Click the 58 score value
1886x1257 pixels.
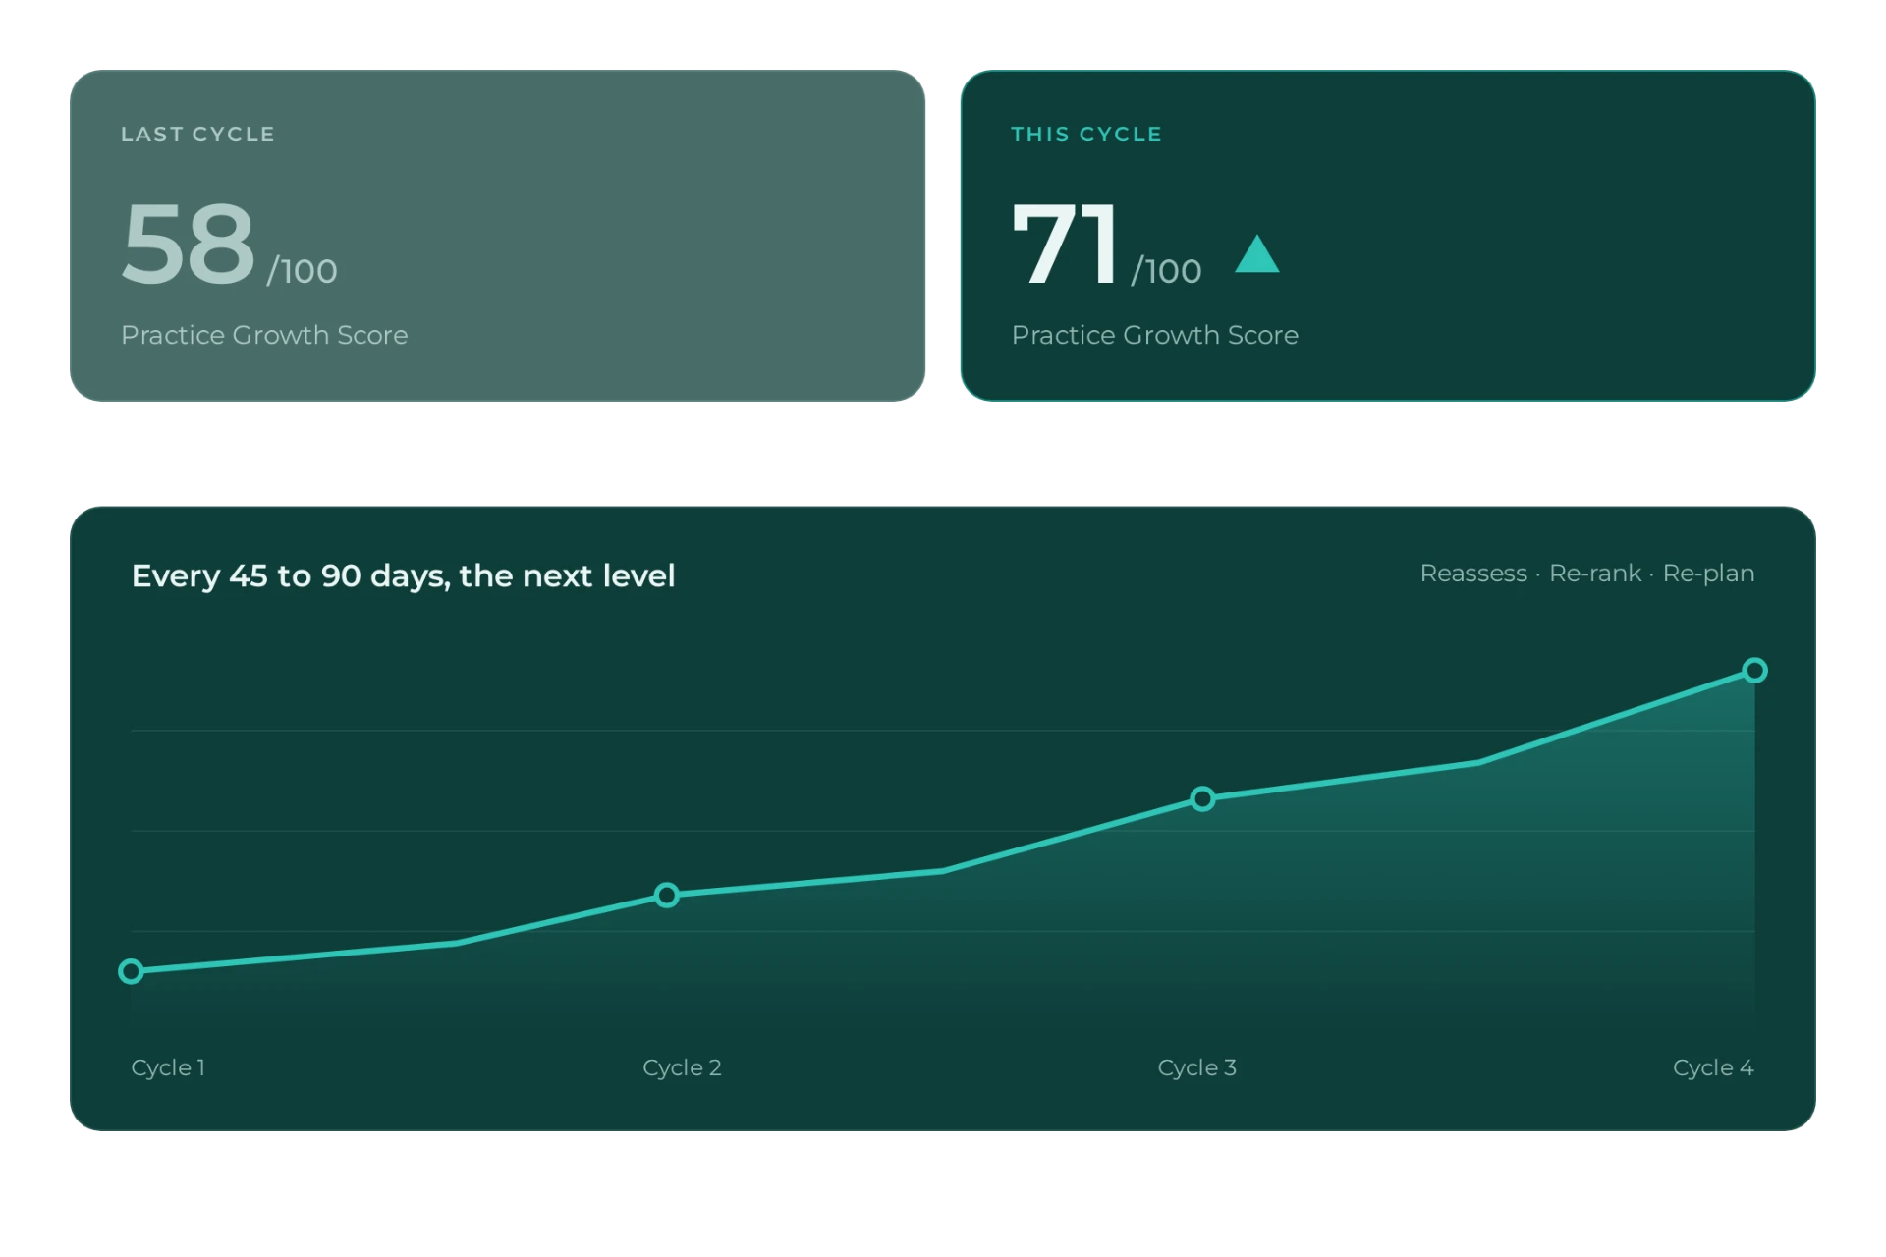[x=188, y=243]
